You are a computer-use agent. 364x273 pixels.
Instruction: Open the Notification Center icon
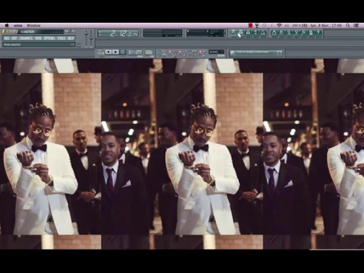tap(357, 25)
